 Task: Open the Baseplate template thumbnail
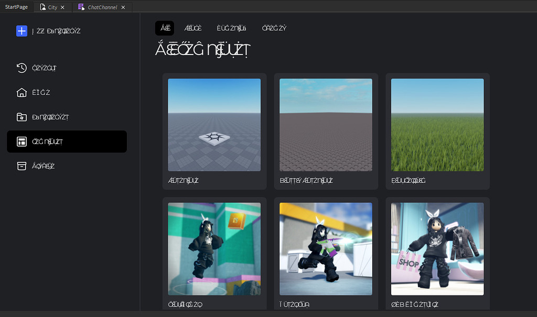pos(214,125)
